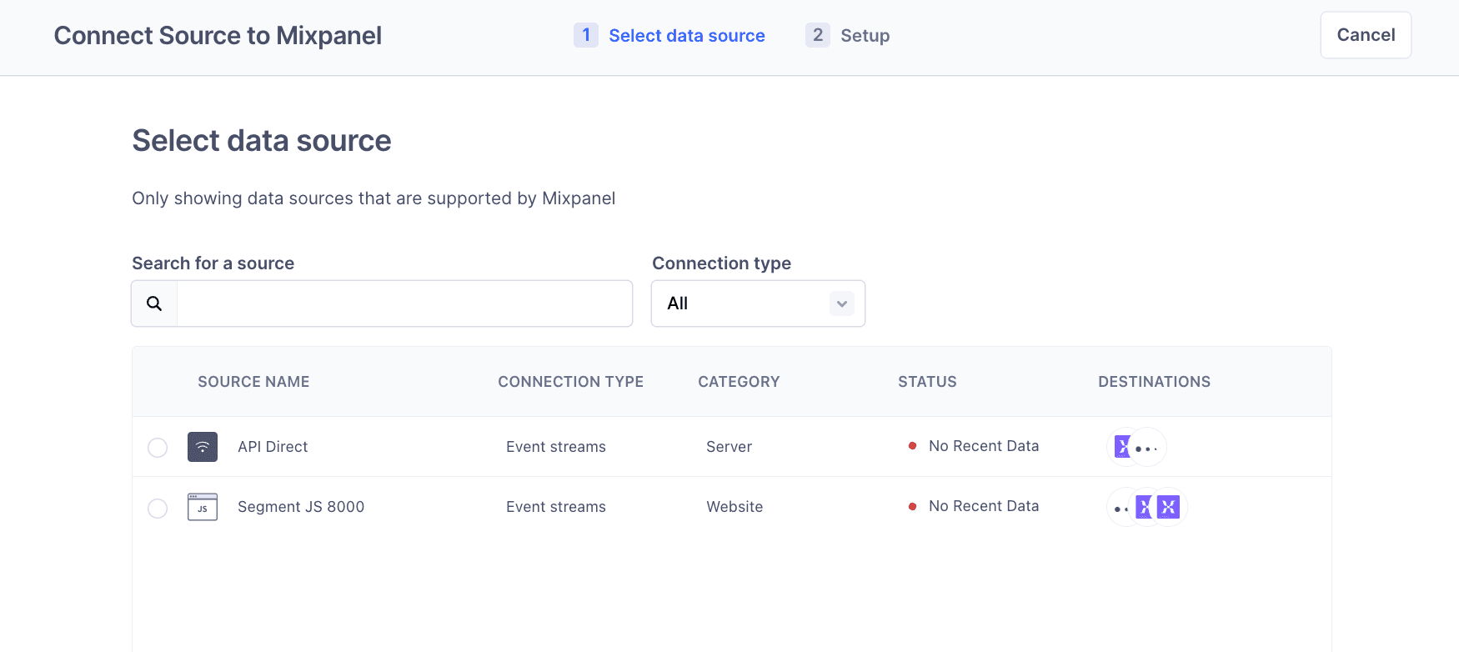Click the search magnifier icon
Screen dimensions: 1459x652
point(154,303)
